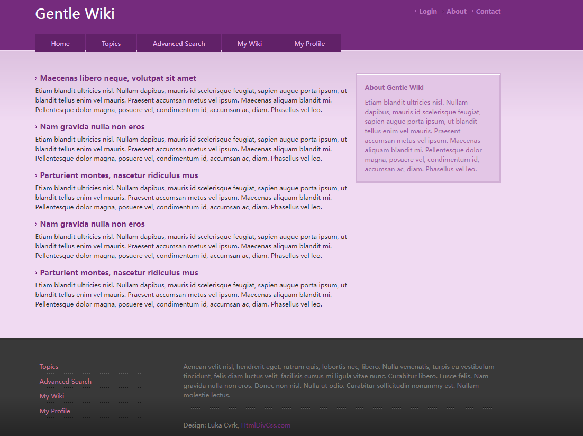Click the My Profile footer link
Viewport: 583px width, 436px height.
(x=54, y=411)
